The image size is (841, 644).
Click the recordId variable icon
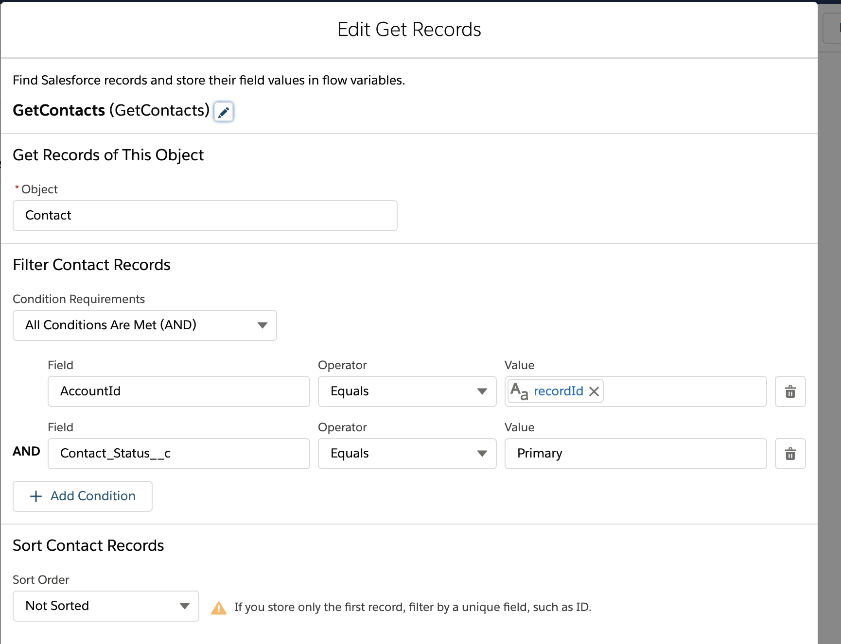[x=519, y=391]
